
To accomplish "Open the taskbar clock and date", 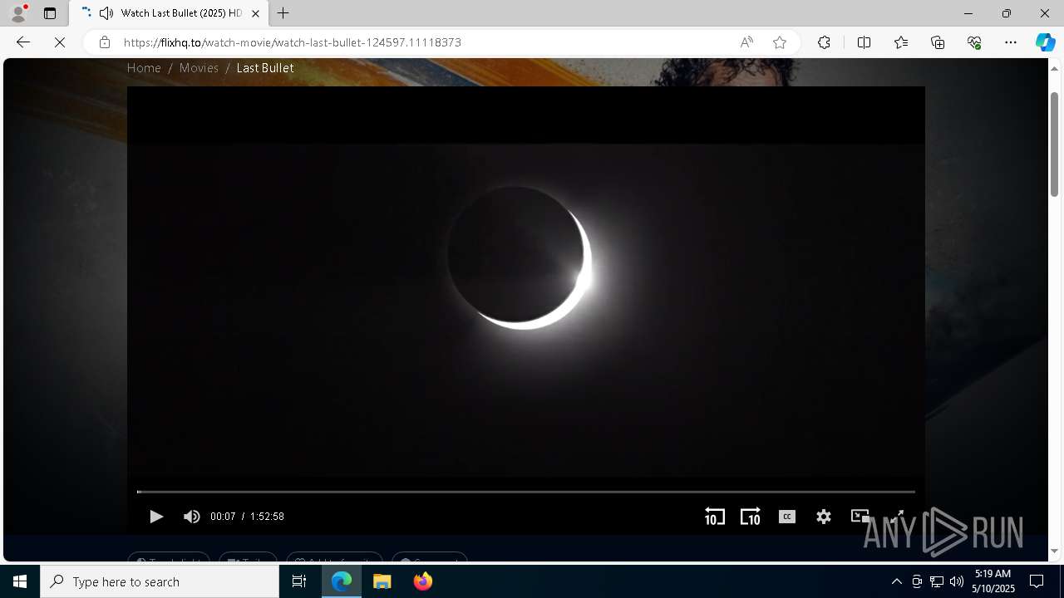I will pyautogui.click(x=994, y=581).
